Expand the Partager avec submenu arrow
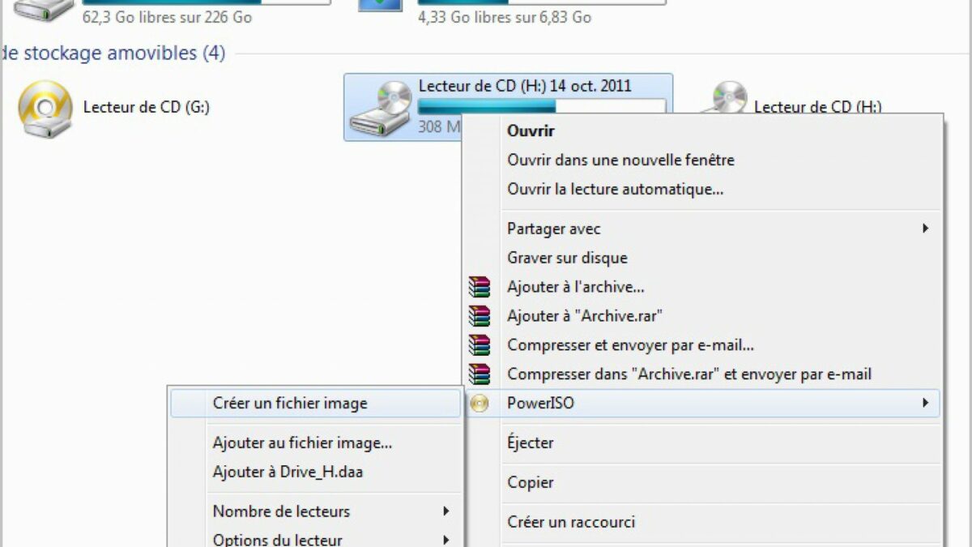 (x=925, y=229)
